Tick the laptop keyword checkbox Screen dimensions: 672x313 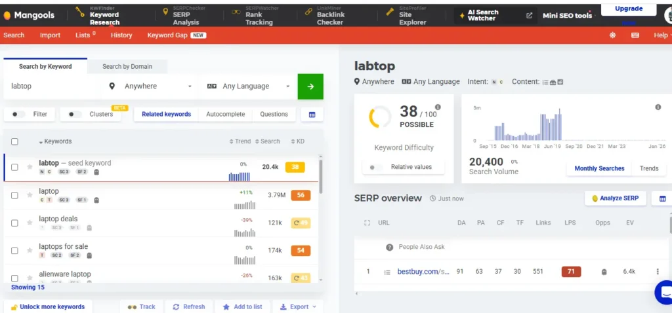tap(14, 195)
